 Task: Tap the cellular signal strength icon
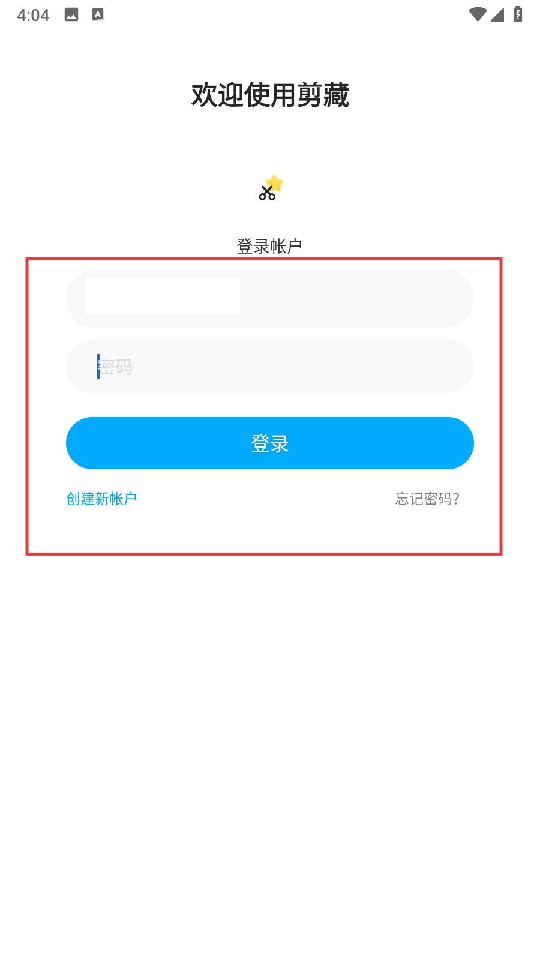click(x=497, y=14)
